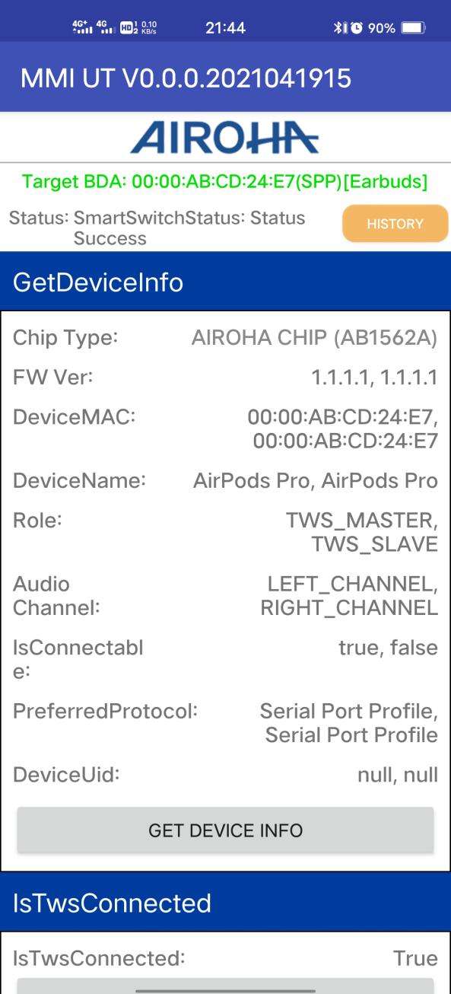Tap the PreferredProtocol Serial Port Profile value

click(x=349, y=723)
